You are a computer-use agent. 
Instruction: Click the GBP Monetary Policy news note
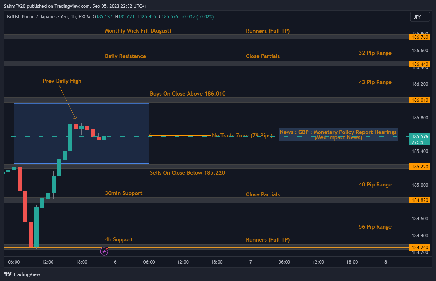338,135
